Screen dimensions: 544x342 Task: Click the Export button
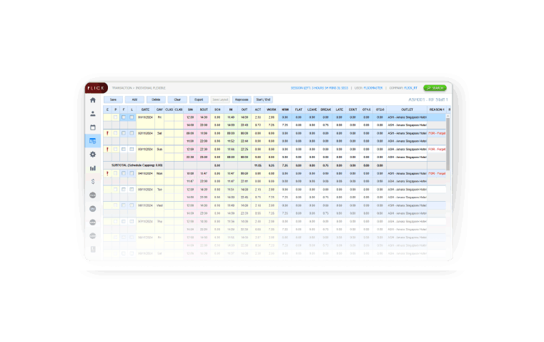[x=199, y=99]
